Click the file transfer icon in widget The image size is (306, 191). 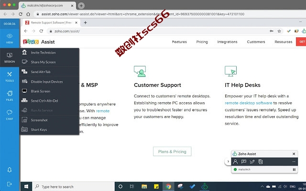click(260, 161)
